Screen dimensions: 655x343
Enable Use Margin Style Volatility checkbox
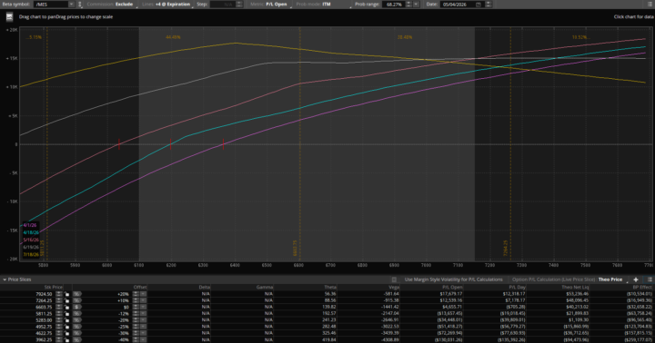click(394, 279)
